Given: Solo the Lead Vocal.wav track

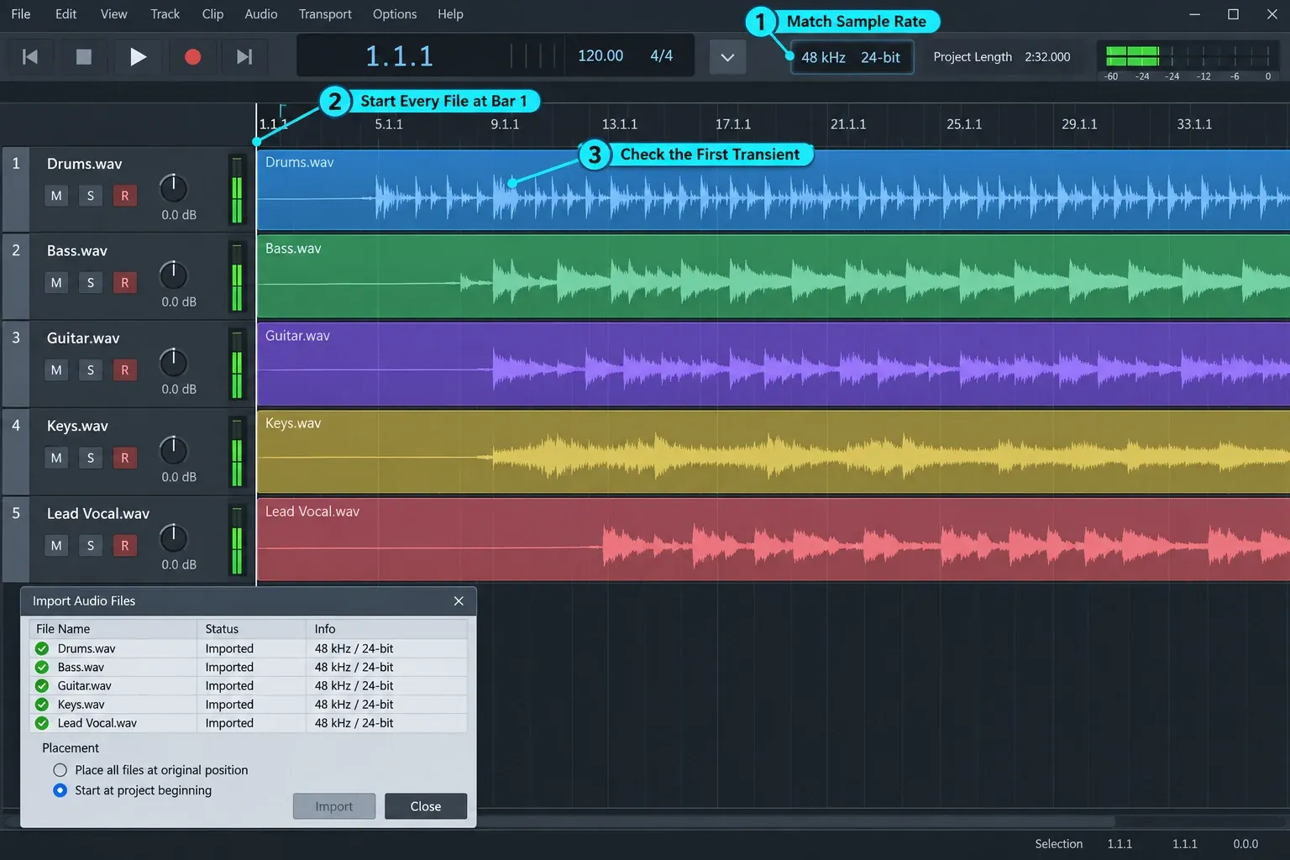Looking at the screenshot, I should click(91, 545).
